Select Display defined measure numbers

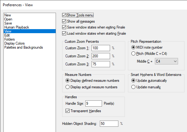point(67,81)
